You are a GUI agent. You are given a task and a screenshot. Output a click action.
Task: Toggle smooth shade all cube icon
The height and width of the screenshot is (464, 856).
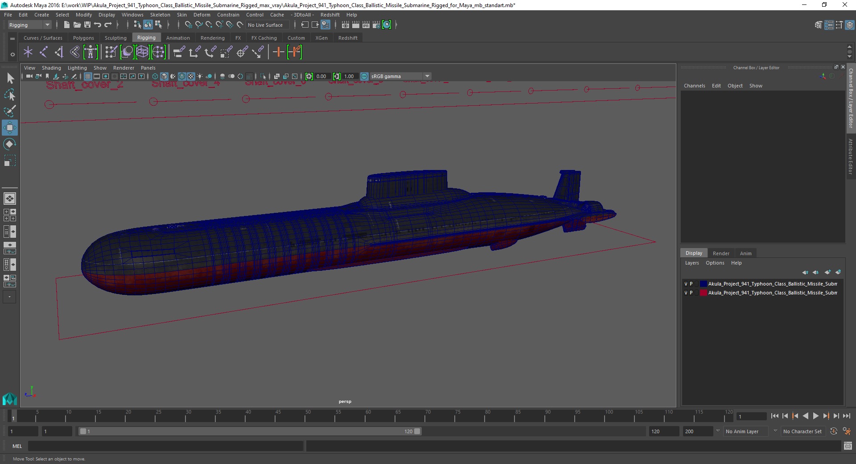click(x=164, y=76)
